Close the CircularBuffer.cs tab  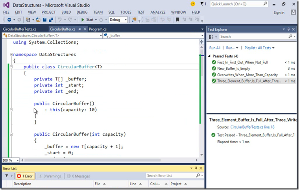[85, 29]
